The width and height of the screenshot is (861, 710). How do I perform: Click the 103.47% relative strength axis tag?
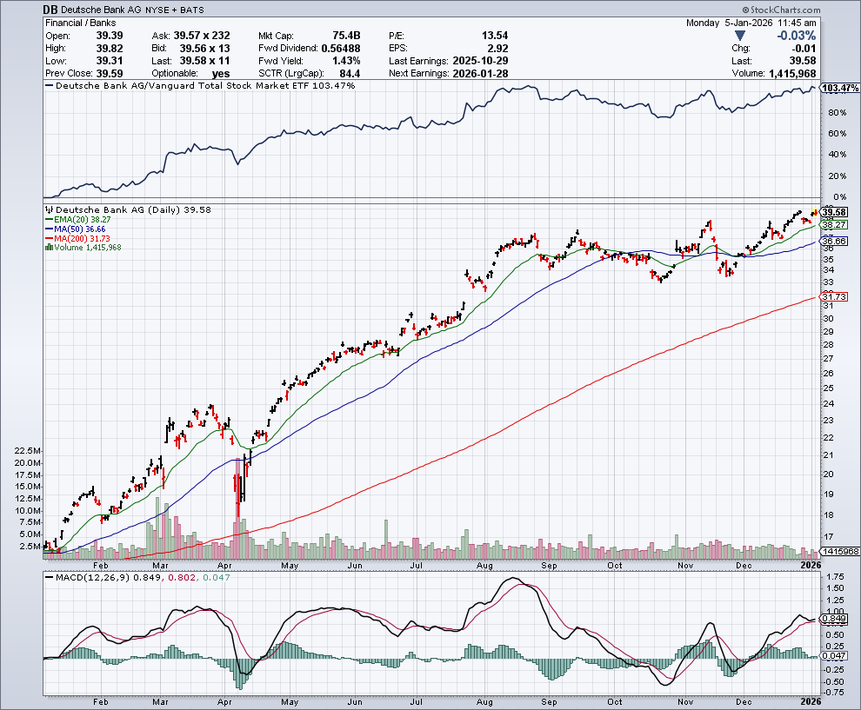coord(839,89)
